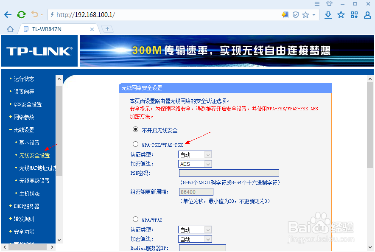The height and width of the screenshot is (252, 375).
Task: Open the undo history dropdown arrow
Action: pos(42,15)
